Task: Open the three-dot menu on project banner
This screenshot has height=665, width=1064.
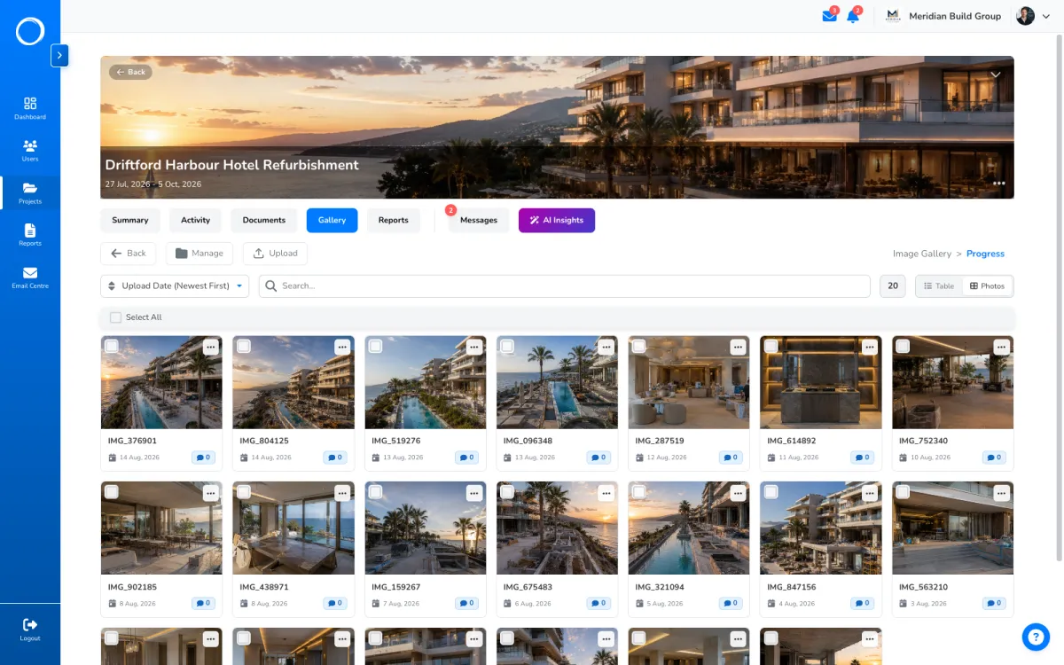Action: [999, 184]
